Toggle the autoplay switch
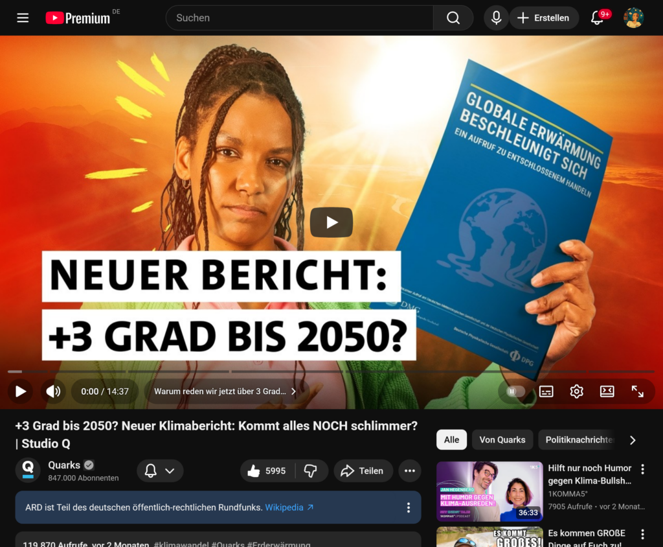Image resolution: width=663 pixels, height=547 pixels. tap(513, 391)
